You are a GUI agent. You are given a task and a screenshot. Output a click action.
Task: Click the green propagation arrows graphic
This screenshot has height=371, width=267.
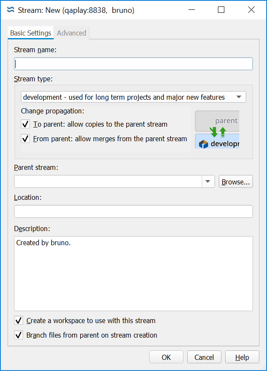click(218, 132)
